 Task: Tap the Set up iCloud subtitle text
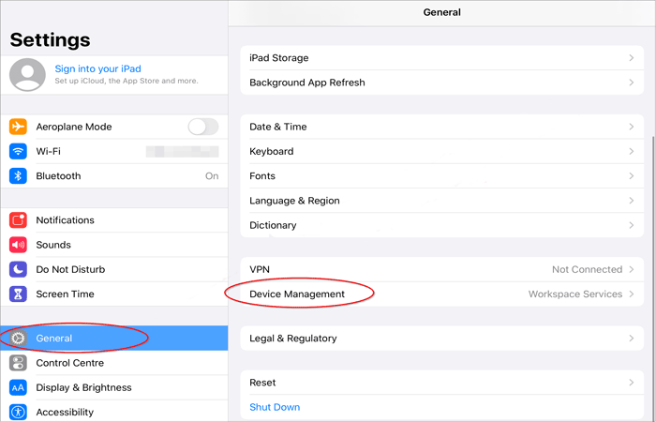tap(127, 81)
